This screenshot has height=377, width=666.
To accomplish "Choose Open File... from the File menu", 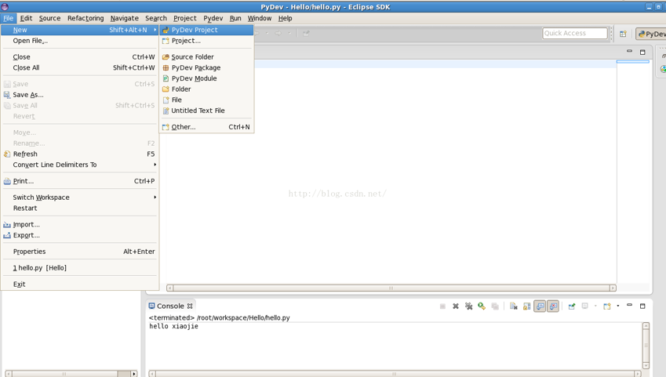I will pos(80,41).
